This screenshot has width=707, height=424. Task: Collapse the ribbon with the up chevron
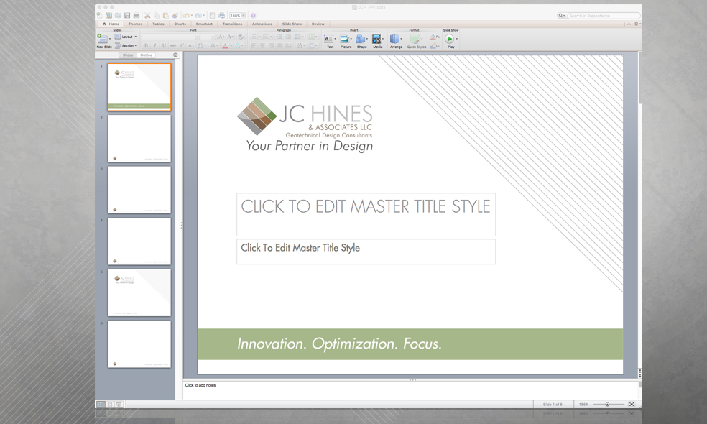(x=629, y=24)
